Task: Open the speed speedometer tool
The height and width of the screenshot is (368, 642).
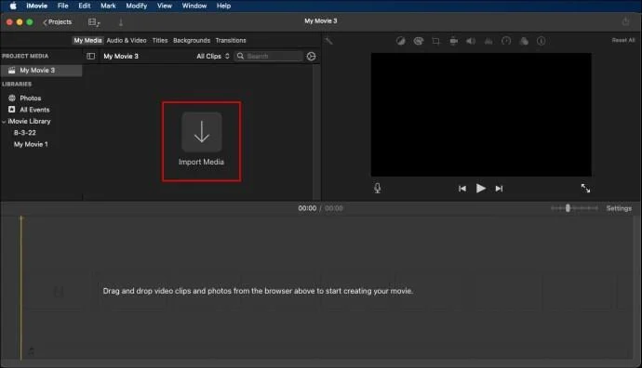Action: point(506,41)
